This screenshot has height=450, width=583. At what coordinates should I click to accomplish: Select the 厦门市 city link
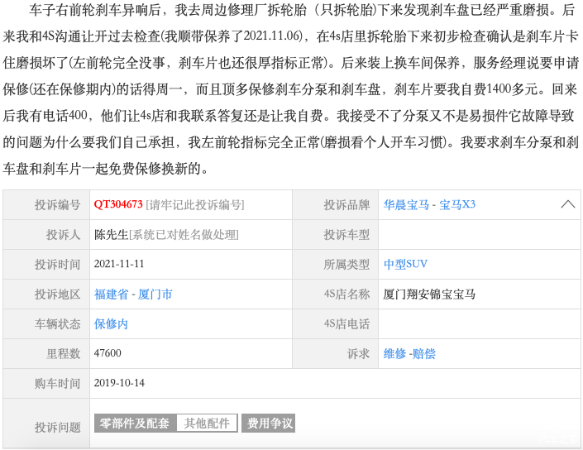coord(155,294)
